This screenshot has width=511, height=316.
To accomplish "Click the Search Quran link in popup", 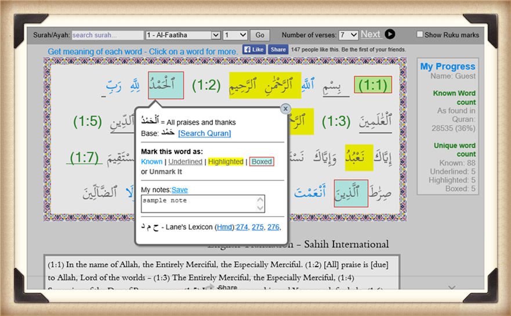I will pos(204,133).
